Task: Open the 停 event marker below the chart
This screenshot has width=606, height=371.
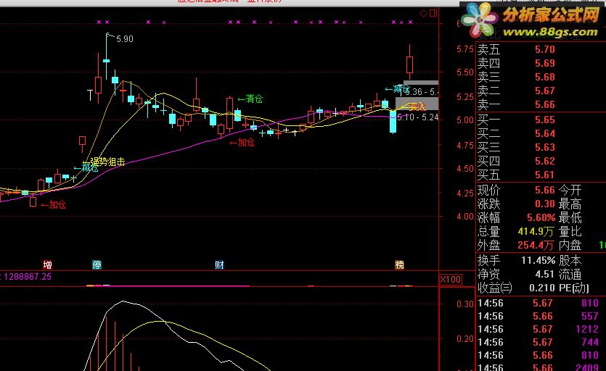Action: tap(97, 264)
